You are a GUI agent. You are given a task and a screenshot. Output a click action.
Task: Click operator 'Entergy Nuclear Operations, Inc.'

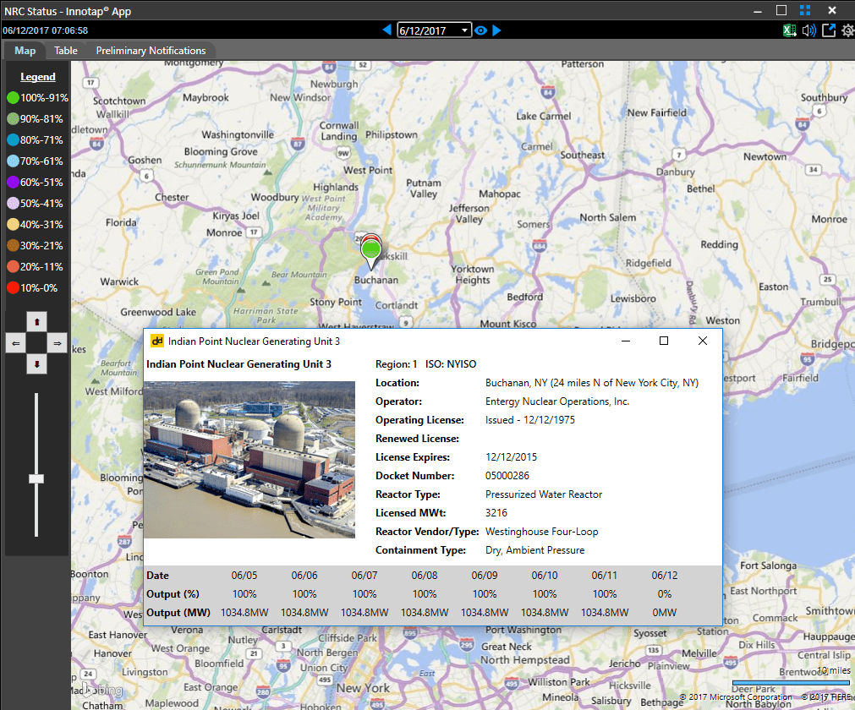coord(557,401)
